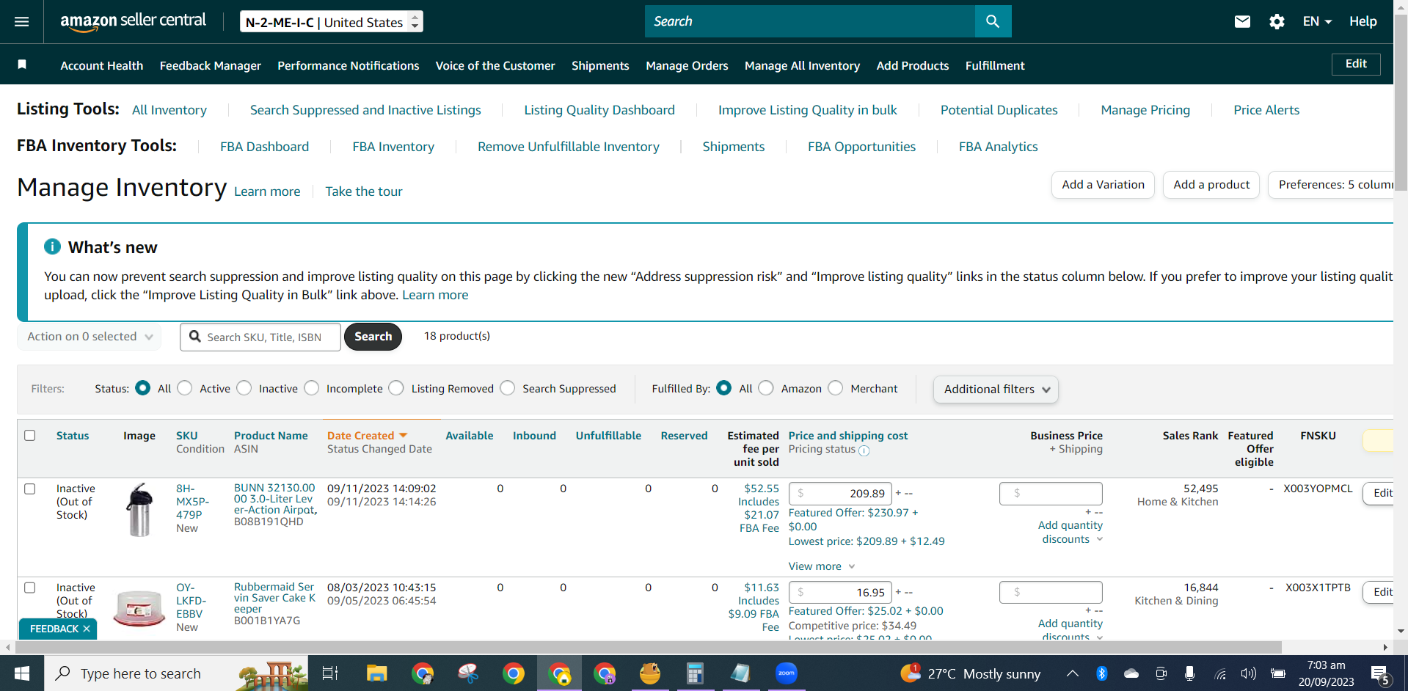This screenshot has height=691, width=1408.
Task: Click the magnifier search button in header
Action: coord(993,21)
